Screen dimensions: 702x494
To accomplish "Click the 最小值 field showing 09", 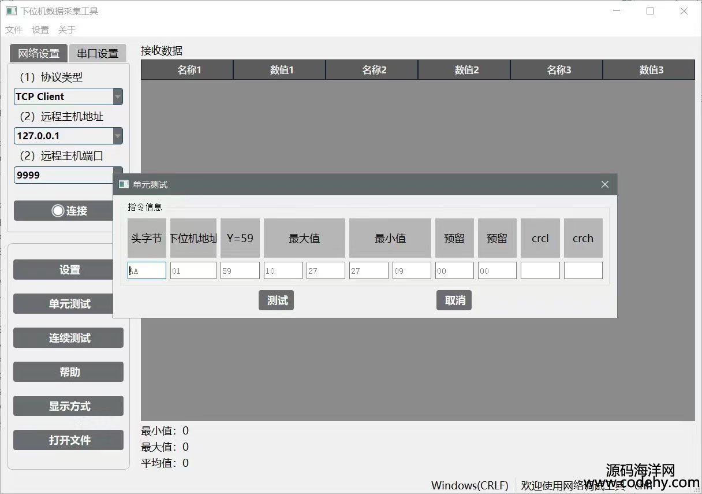I will coord(412,270).
